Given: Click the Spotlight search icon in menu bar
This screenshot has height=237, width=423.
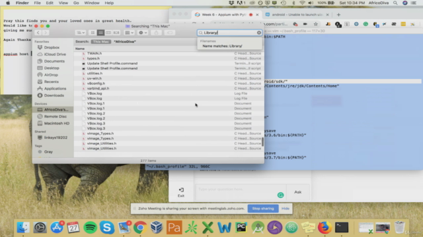Looking at the screenshot, I should point(395,3).
